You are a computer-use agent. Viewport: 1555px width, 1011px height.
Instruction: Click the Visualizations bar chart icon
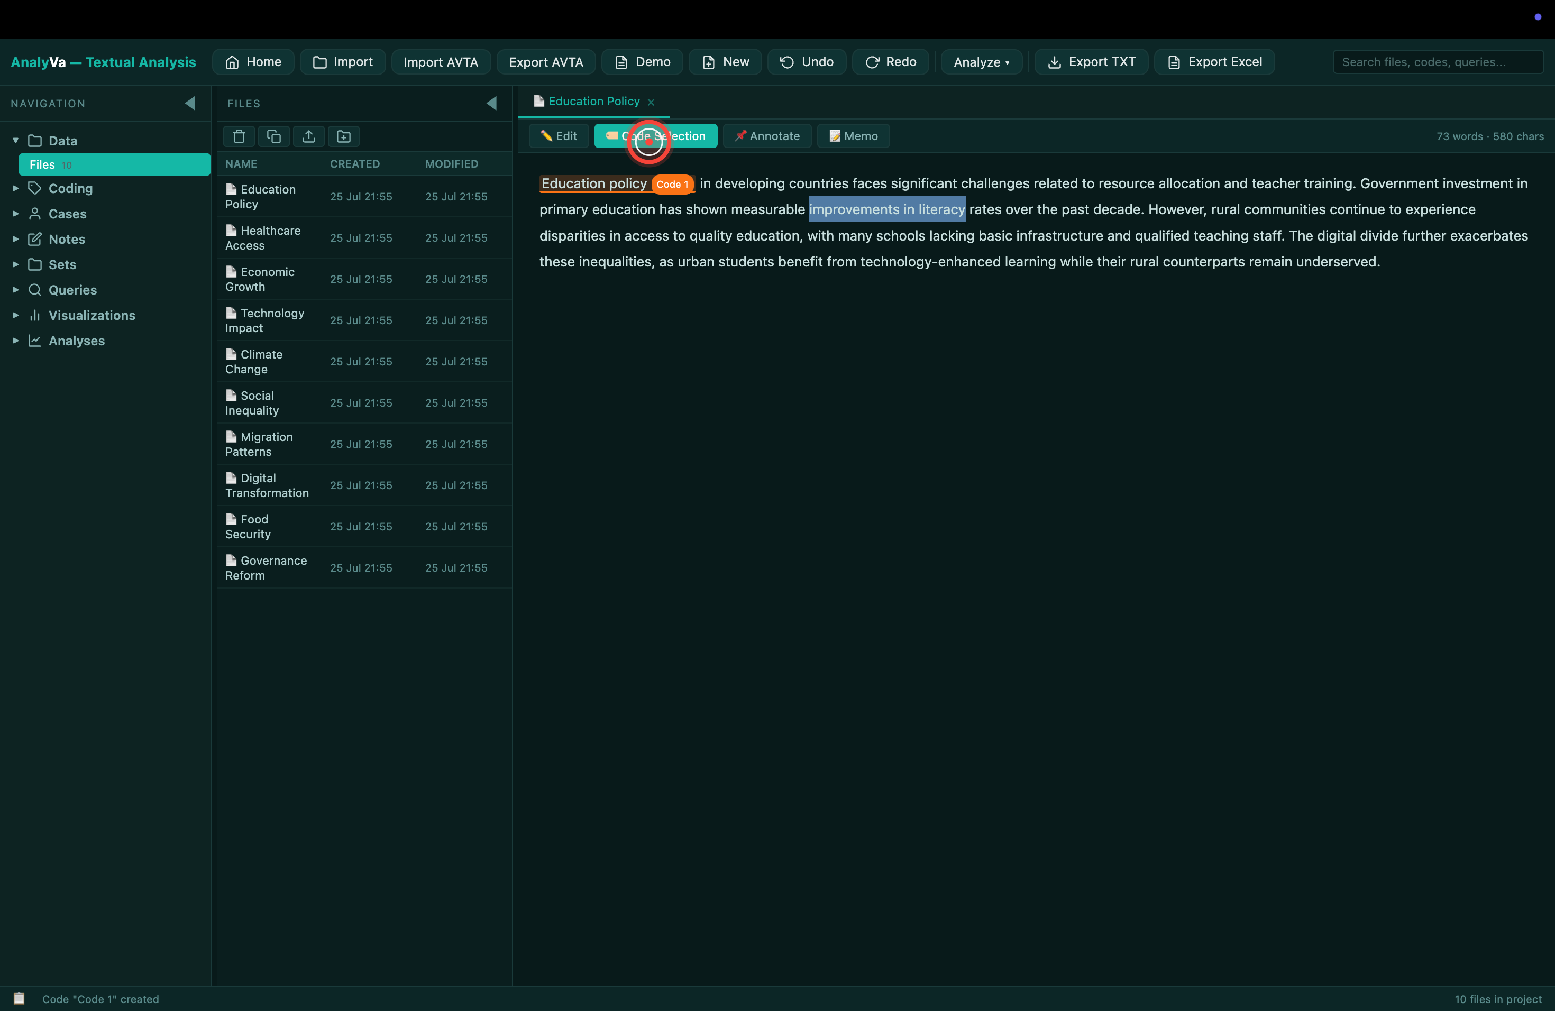pos(34,316)
